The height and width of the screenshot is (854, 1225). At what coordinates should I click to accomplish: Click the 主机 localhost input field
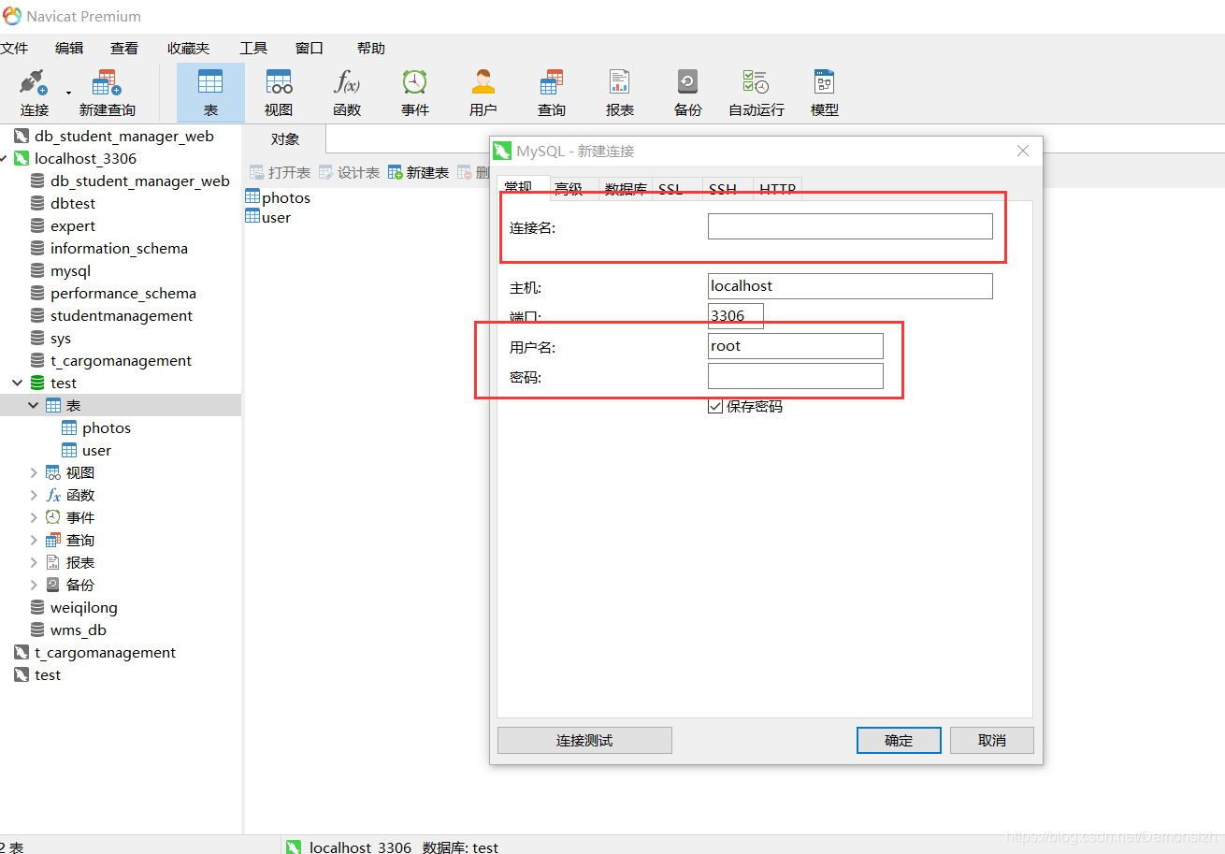850,286
